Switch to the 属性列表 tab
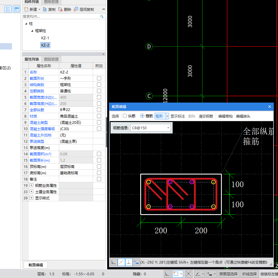The height and width of the screenshot is (278, 278). [x=32, y=59]
